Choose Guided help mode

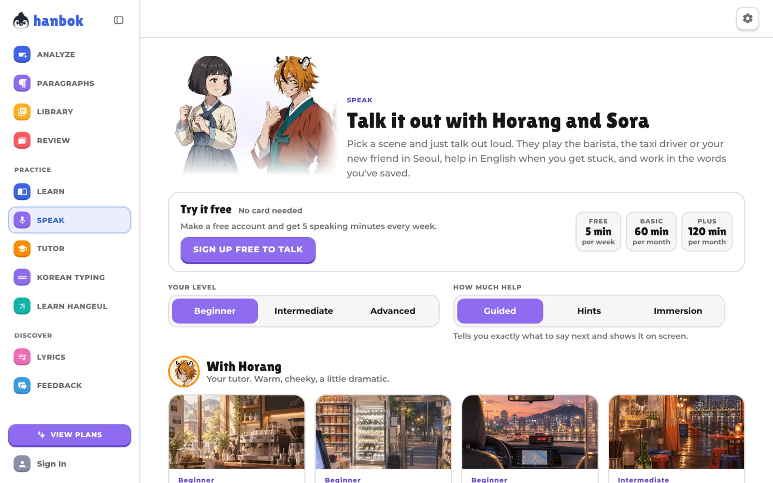tap(500, 311)
